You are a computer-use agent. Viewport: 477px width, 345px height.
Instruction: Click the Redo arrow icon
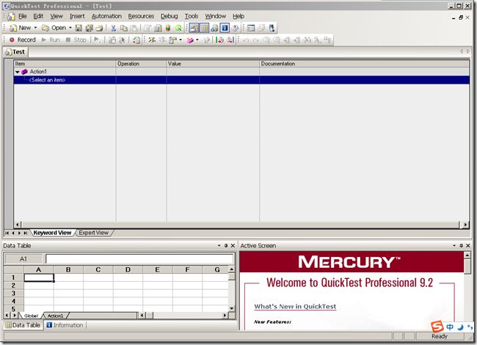tap(256, 40)
